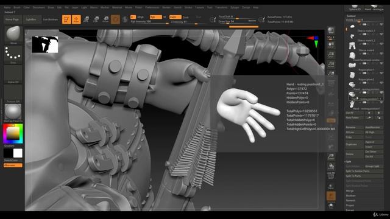Open the Dots stroke type selector
This screenshot has height=219, width=390.
pos(13,55)
